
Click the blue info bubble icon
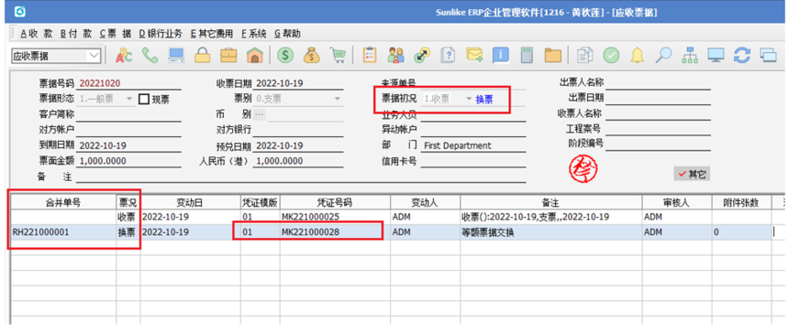pos(501,55)
